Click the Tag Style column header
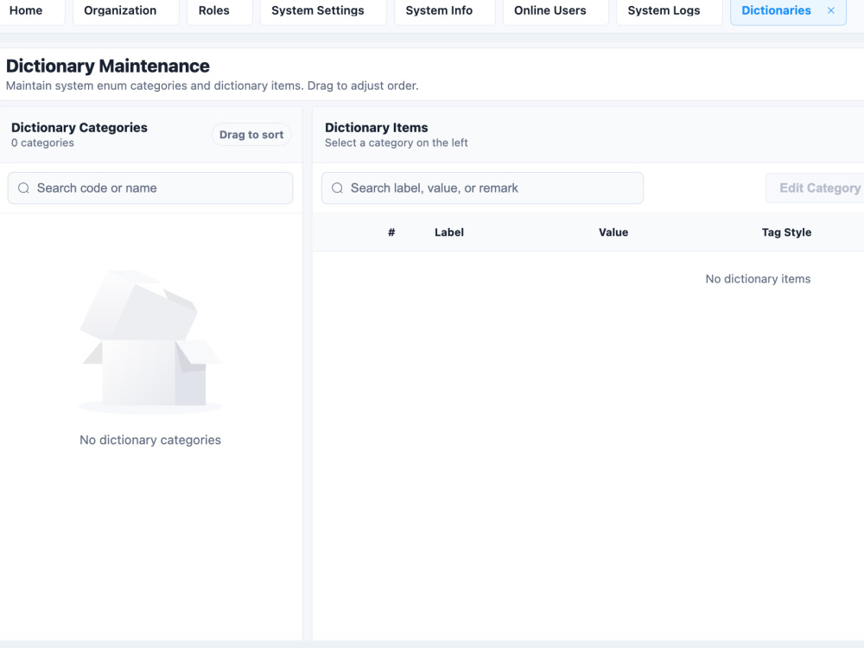The image size is (864, 648). click(x=786, y=232)
